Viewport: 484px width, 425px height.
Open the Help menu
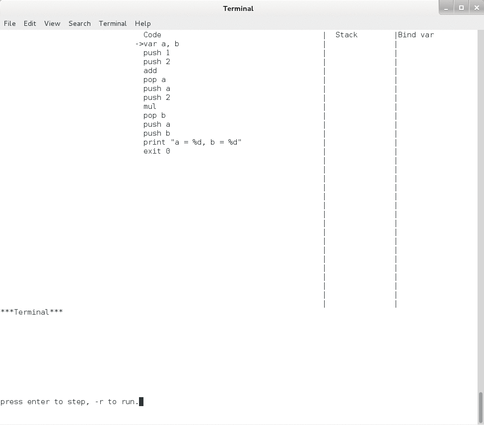tap(142, 23)
